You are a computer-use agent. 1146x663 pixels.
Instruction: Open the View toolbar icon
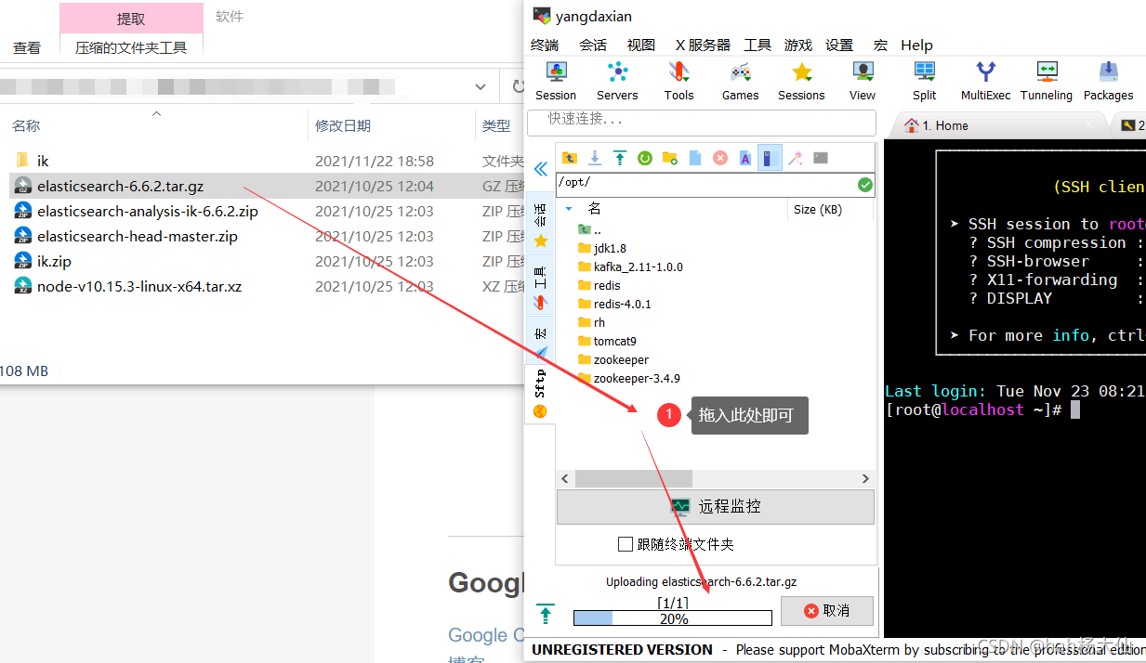(863, 81)
